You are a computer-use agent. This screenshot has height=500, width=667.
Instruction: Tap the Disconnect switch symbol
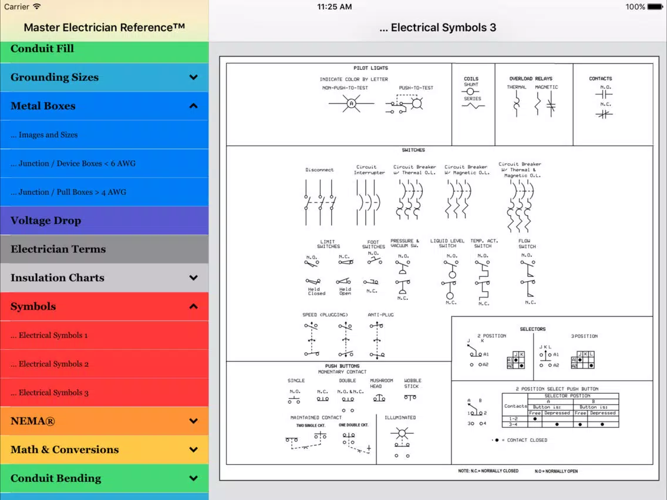pyautogui.click(x=320, y=202)
